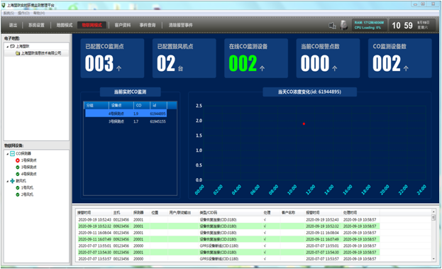Click the 主机 column header in event log
Viewport: 442px width, 269px height.
[x=116, y=213]
